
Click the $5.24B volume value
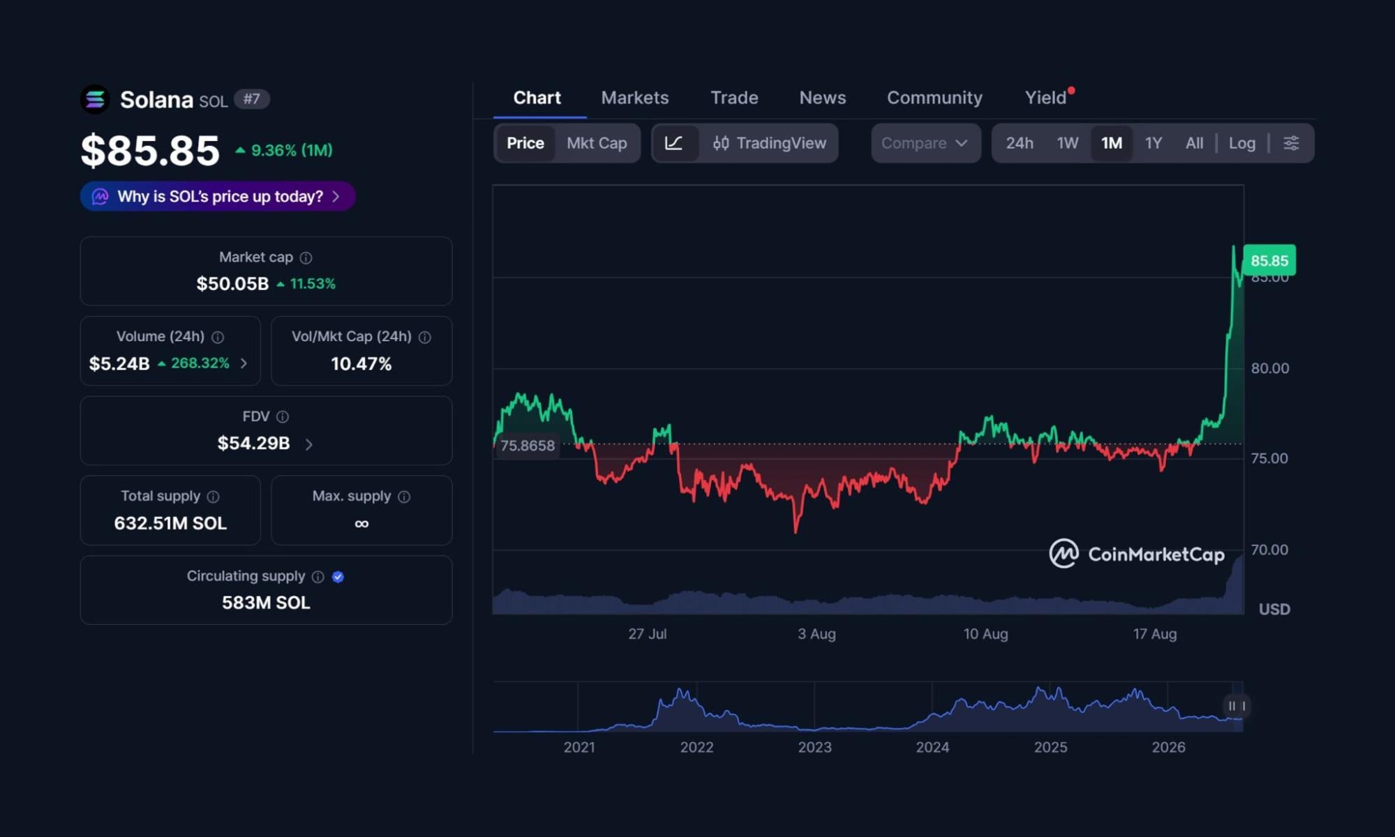point(119,364)
